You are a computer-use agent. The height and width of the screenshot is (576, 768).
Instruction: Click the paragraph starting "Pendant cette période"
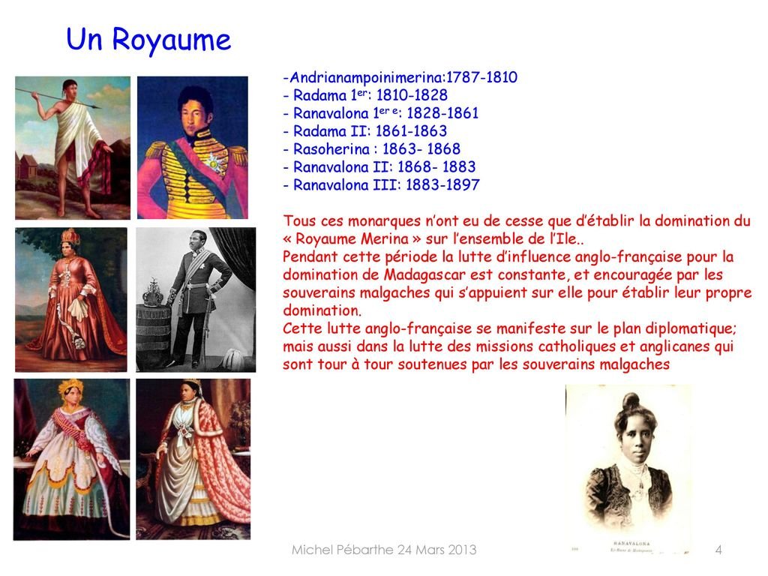tap(516, 283)
